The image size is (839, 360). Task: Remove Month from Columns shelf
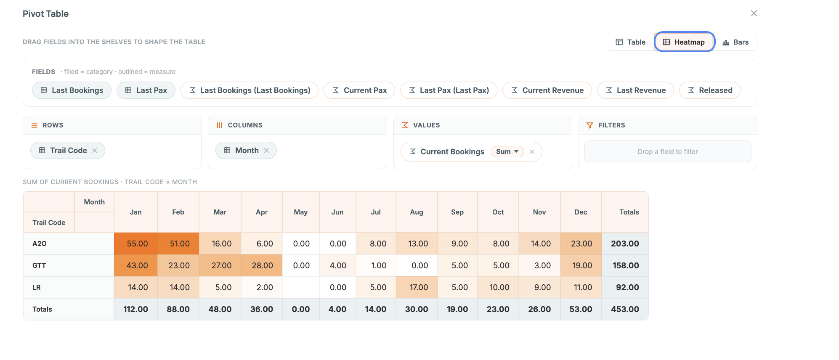tap(266, 151)
